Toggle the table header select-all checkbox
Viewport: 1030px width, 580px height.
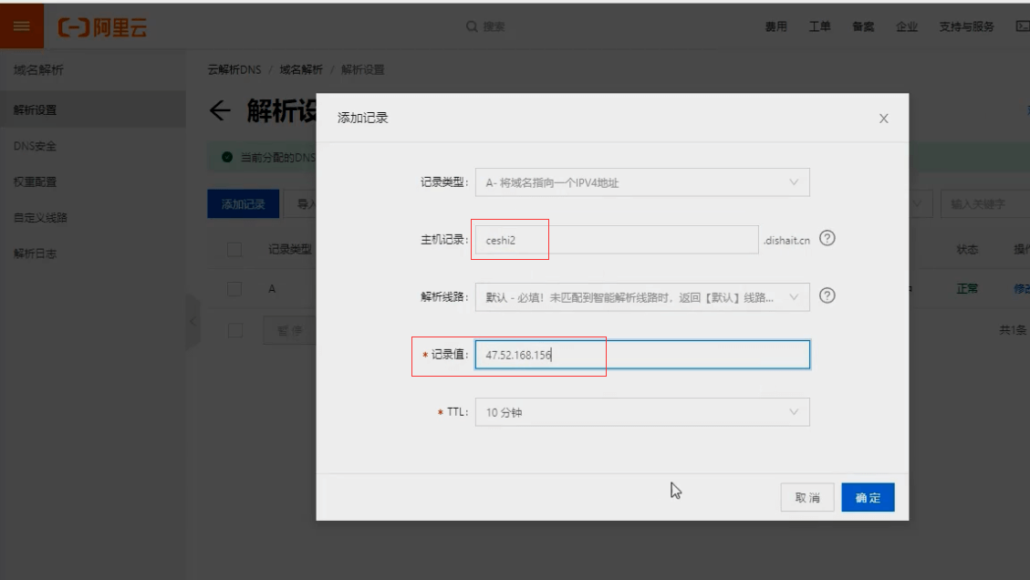[x=234, y=250]
